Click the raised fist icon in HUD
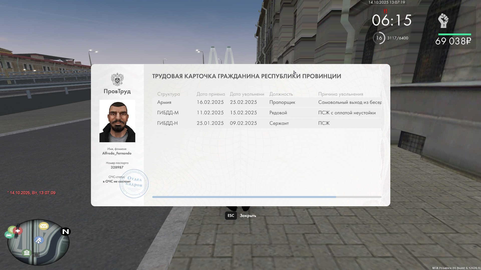481x270 pixels. 443,21
